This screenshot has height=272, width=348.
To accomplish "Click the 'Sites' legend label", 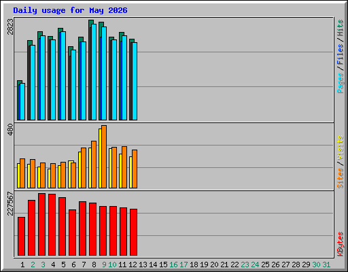I will pyautogui.click(x=341, y=178).
